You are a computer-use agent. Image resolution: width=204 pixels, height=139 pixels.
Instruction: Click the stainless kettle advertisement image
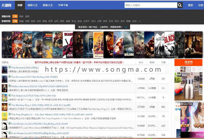point(188,86)
